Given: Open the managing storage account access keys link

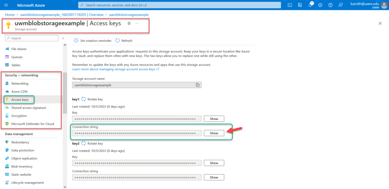Looking at the screenshot, I should point(115,69).
